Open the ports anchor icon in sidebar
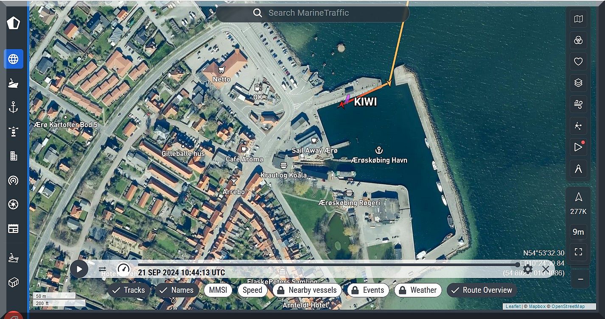Screen dimensions: 605x319 click(x=14, y=107)
